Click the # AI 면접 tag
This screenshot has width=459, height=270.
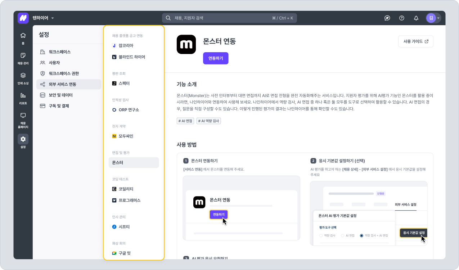(x=185, y=121)
